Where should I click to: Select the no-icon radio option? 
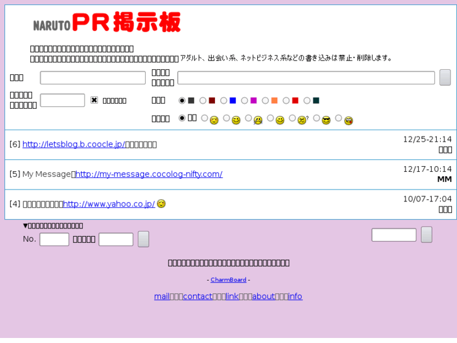click(x=182, y=118)
